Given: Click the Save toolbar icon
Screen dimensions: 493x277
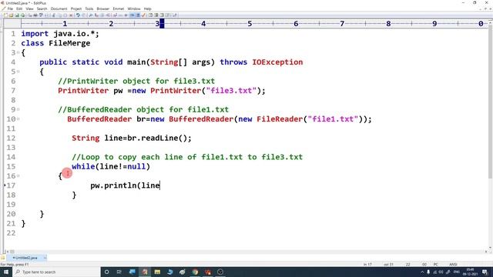Looking at the screenshot, I should click(17, 15).
